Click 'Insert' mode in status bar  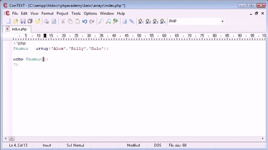[x=47, y=145]
